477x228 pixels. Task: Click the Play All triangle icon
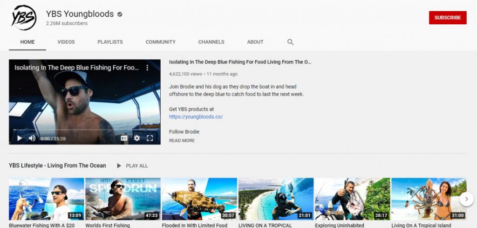tap(119, 166)
